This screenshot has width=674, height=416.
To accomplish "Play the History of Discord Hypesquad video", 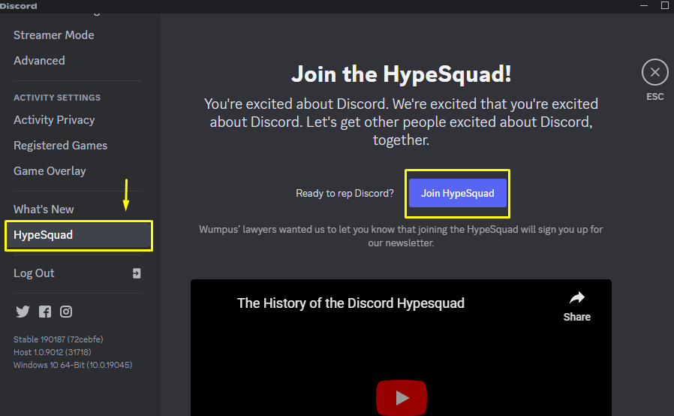I will tap(402, 397).
